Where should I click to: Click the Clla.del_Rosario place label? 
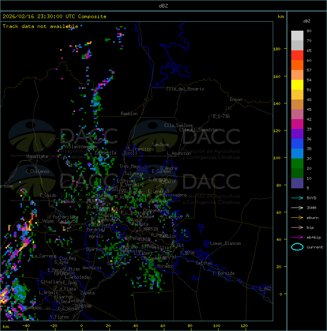(185, 89)
